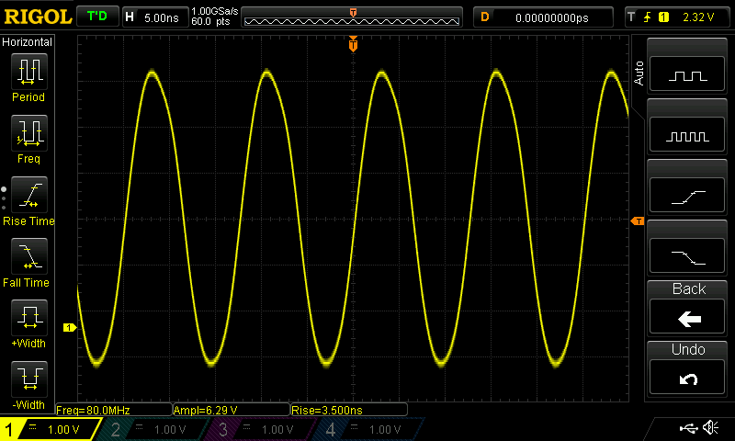735x441 pixels.
Task: Select channel 2 tab
Action: 153,429
